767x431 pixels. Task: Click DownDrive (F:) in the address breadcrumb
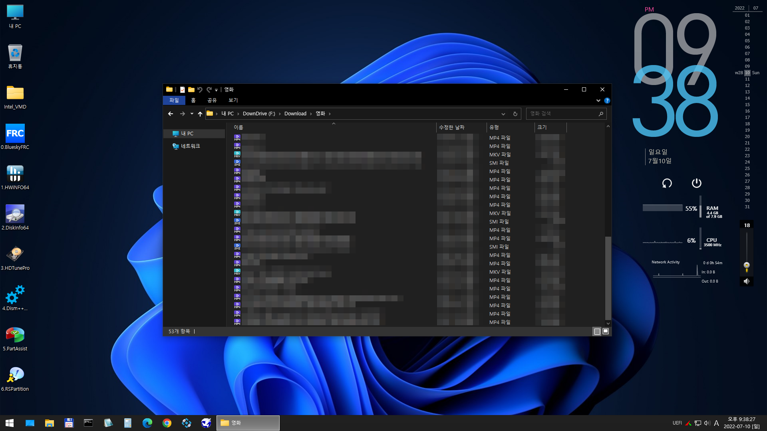pos(259,114)
